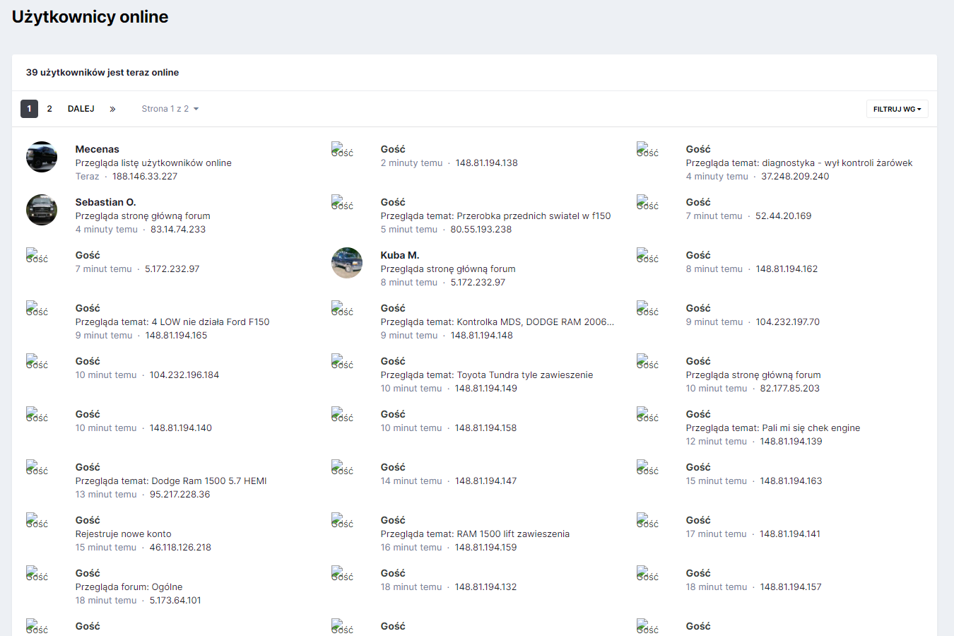This screenshot has height=636, width=954.
Task: Click Sebastian O.'s avatar picture
Action: point(42,210)
